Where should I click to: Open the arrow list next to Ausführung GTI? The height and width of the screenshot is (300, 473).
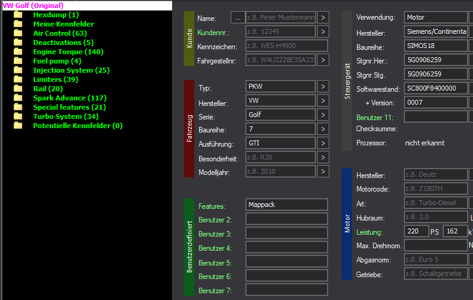pyautogui.click(x=323, y=143)
